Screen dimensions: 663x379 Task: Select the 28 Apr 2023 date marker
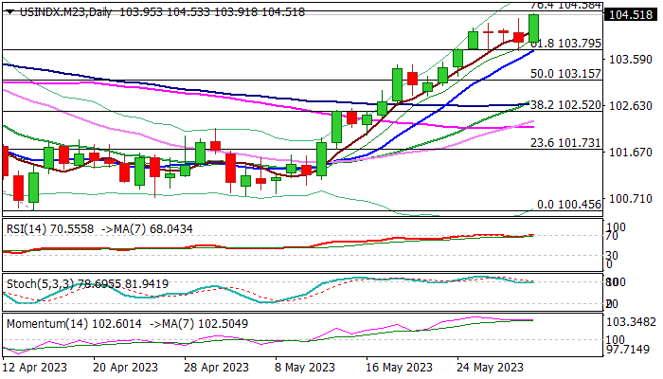(x=217, y=368)
